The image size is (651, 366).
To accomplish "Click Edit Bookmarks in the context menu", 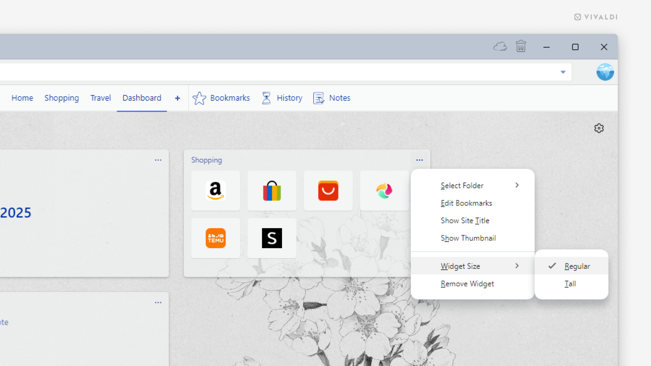I will coord(466,203).
